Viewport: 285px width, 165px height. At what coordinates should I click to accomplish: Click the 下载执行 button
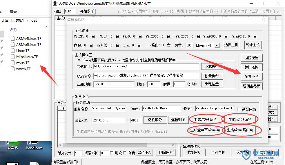[x=212, y=66]
